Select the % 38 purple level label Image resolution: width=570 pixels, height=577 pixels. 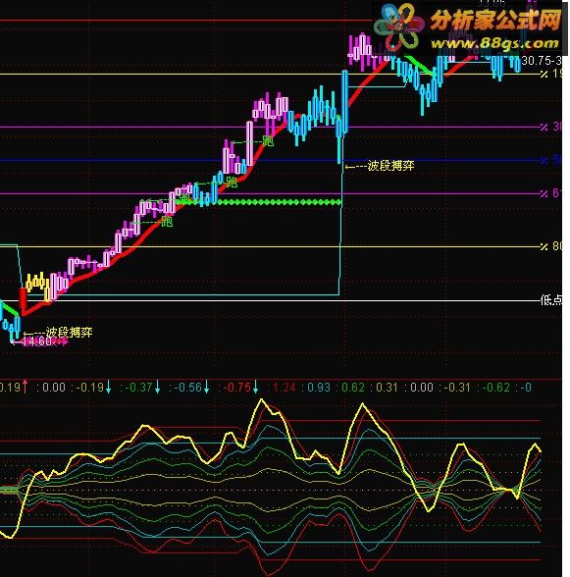point(550,127)
